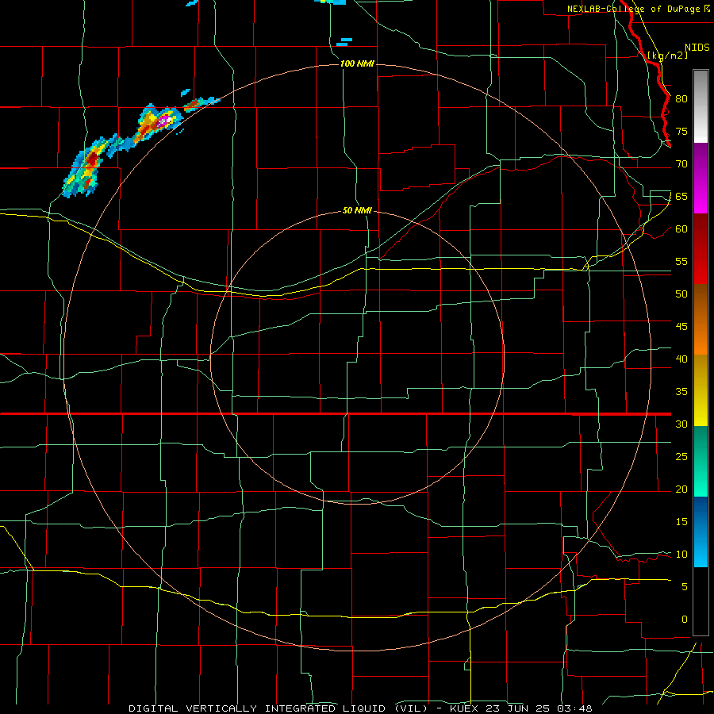The image size is (714, 714).
Task: Click the southwestern storm cell with the red core
Action: click(x=87, y=167)
